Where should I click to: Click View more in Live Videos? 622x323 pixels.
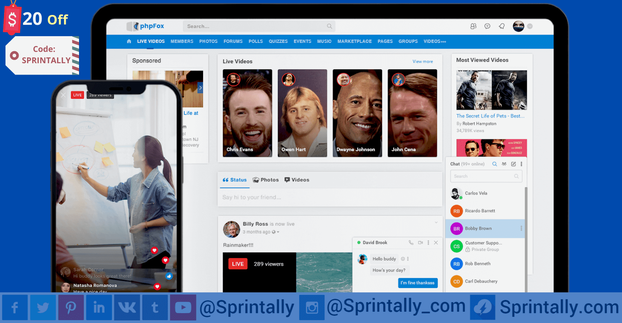click(423, 61)
